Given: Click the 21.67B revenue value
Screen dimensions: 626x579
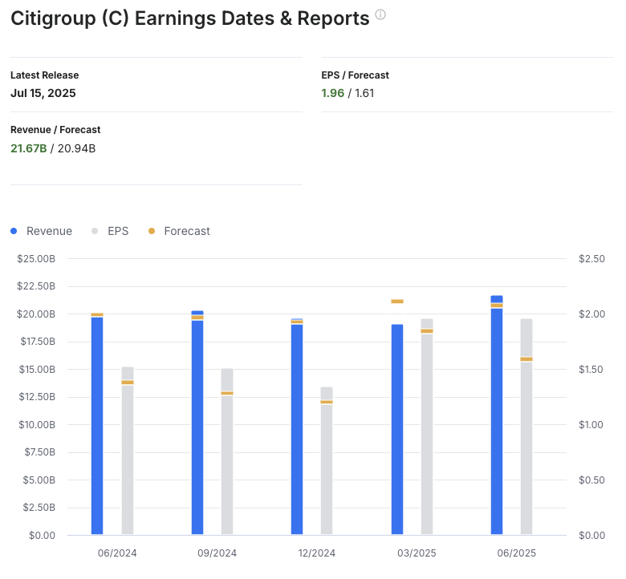Looking at the screenshot, I should pyautogui.click(x=29, y=148).
